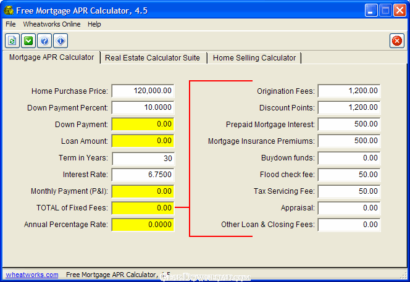Viewport: 410px width, 282px height.
Task: Switch to Home Selling Calculator tab
Action: pyautogui.click(x=254, y=58)
